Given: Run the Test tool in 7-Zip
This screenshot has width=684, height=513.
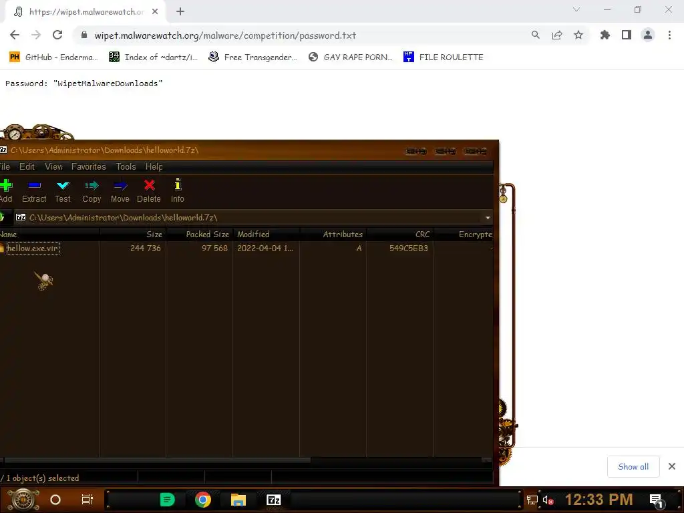Looking at the screenshot, I should pos(62,190).
